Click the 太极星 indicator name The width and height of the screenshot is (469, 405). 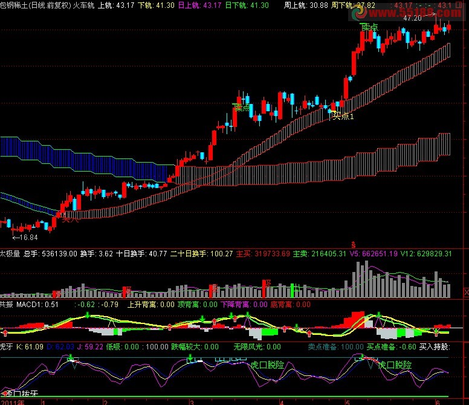[10, 254]
